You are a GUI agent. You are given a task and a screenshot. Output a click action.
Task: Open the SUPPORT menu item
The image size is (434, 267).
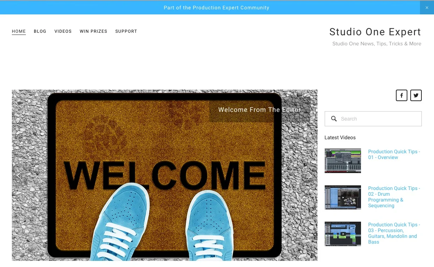126,31
